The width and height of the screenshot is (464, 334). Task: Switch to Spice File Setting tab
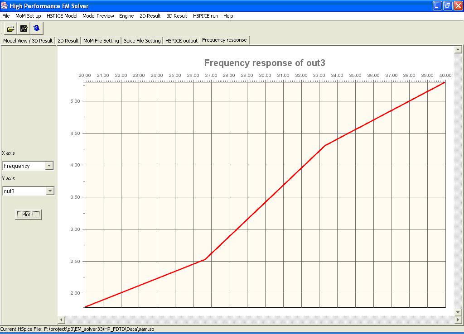[142, 41]
